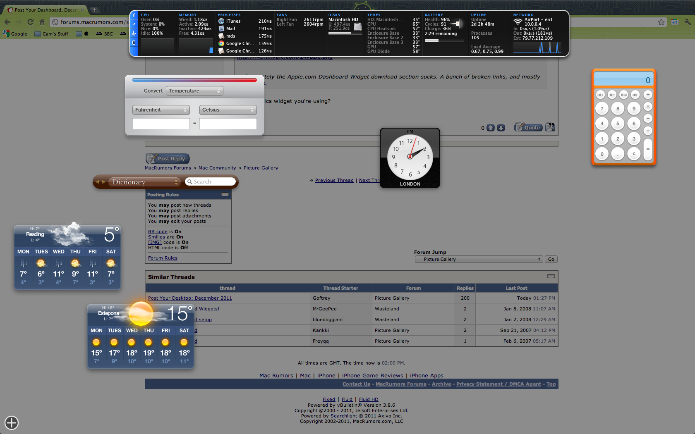The image size is (695, 434).
Task: Click the mds process icon in iStat
Action: pos(221,36)
